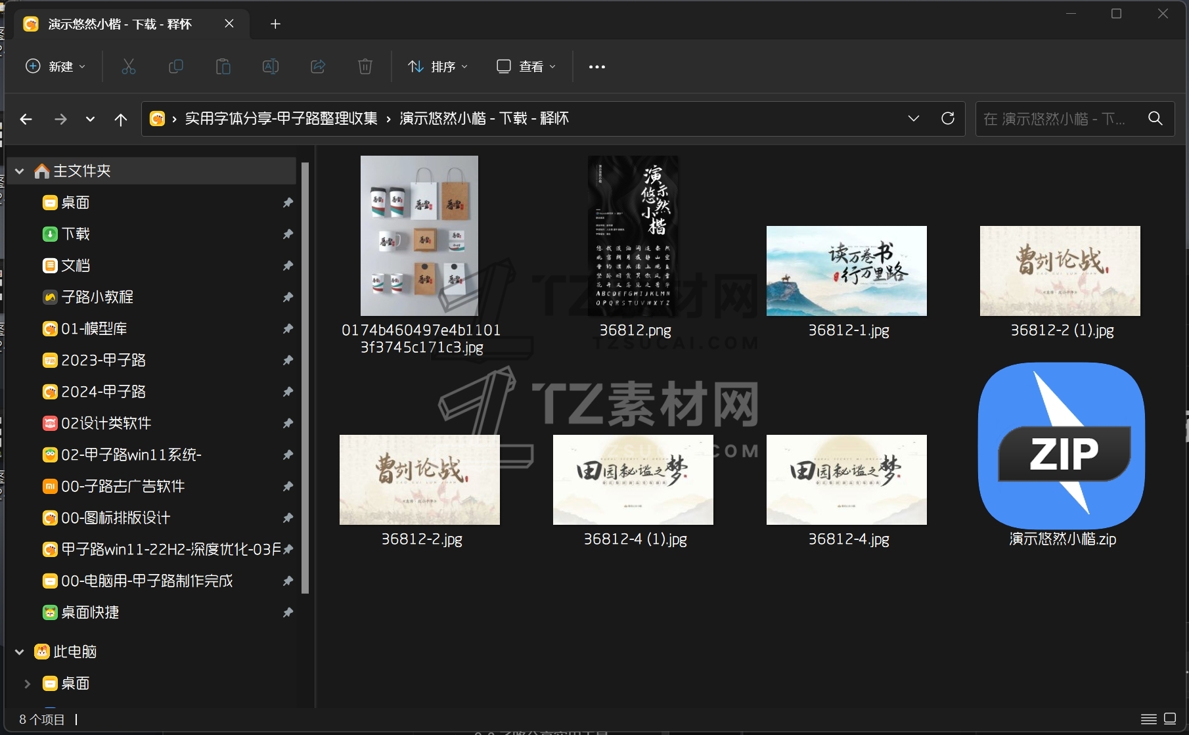Screen dimensions: 1189x735
Task: Click the Share icon in toolbar
Action: pos(318,66)
